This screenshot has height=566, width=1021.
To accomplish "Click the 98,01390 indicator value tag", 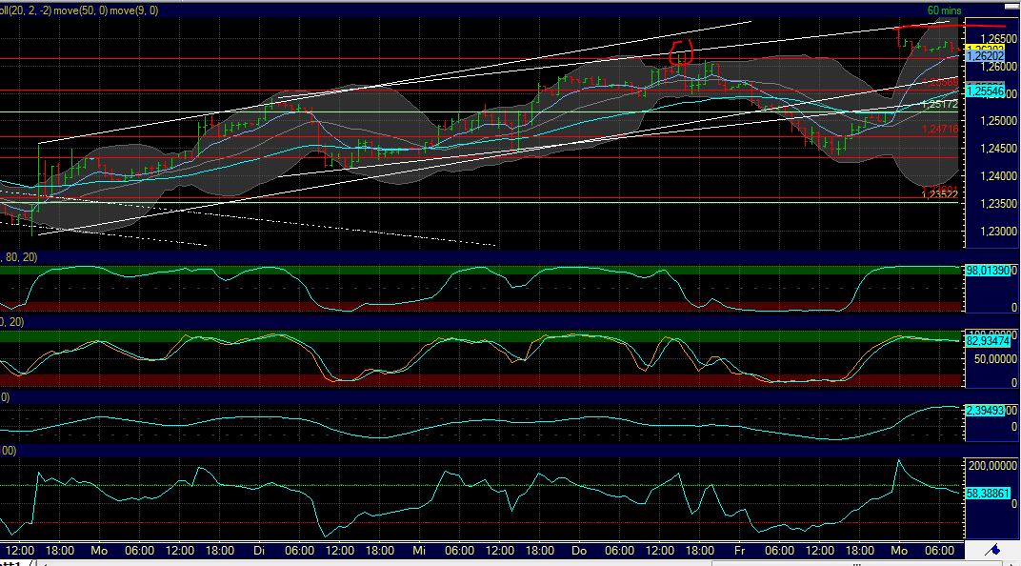I will click(x=988, y=271).
